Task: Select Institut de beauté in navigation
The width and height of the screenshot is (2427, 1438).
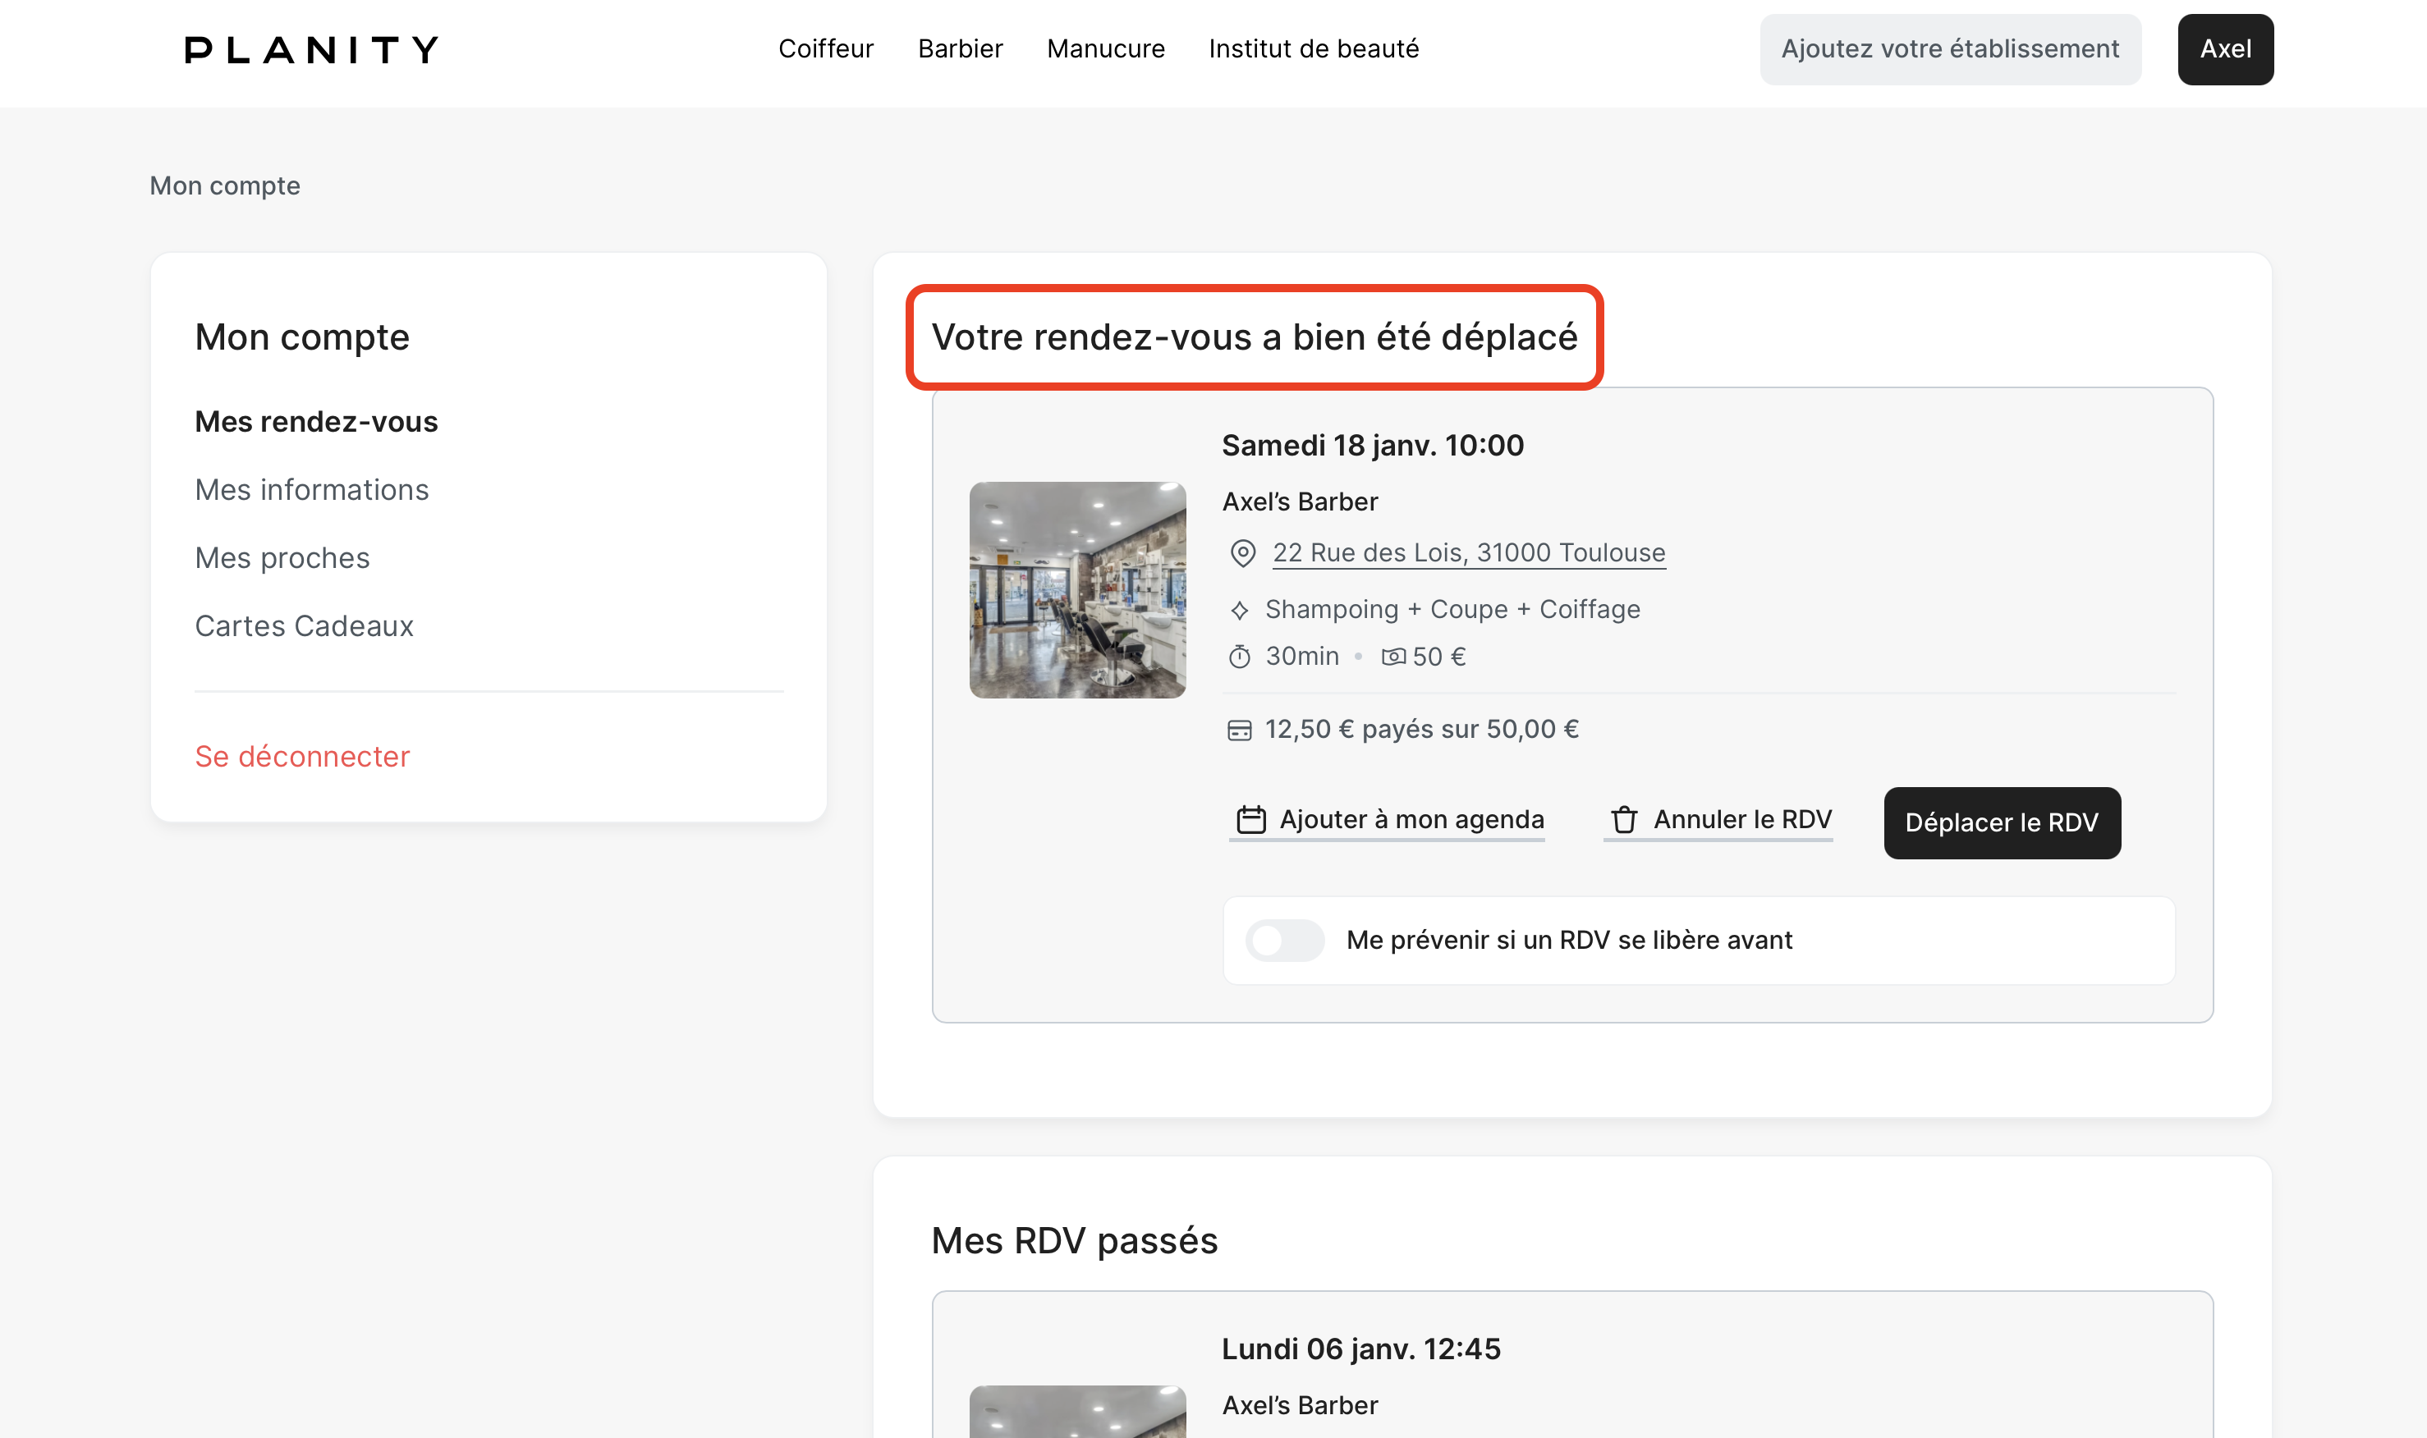Action: pyautogui.click(x=1314, y=49)
